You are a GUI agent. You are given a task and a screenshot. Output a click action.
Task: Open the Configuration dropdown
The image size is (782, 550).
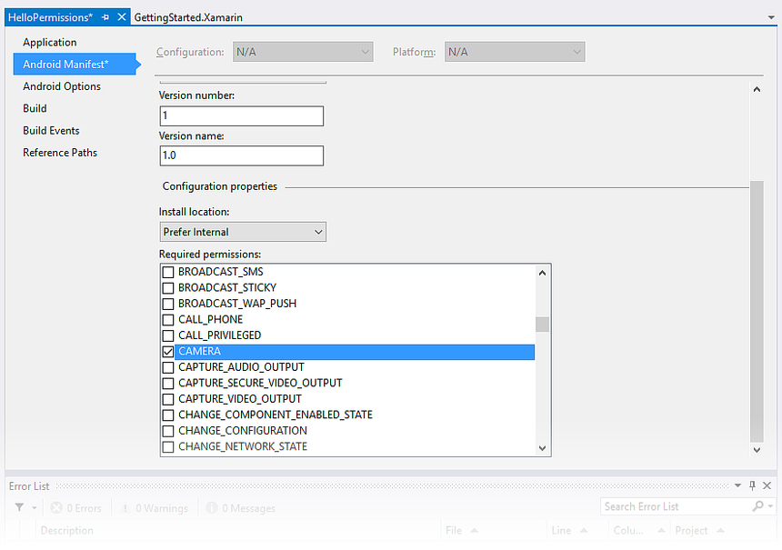pos(365,52)
